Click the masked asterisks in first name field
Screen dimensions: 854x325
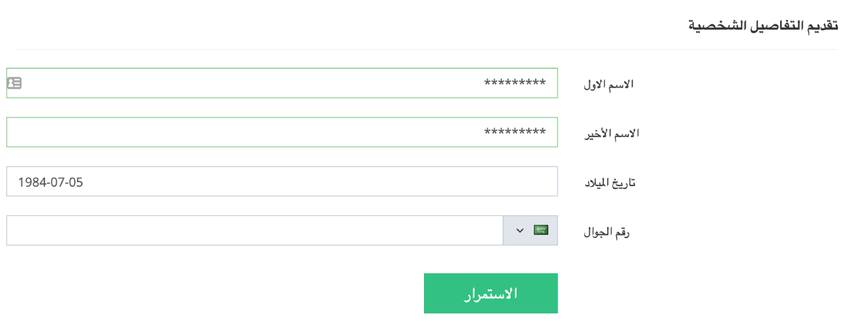click(x=515, y=83)
